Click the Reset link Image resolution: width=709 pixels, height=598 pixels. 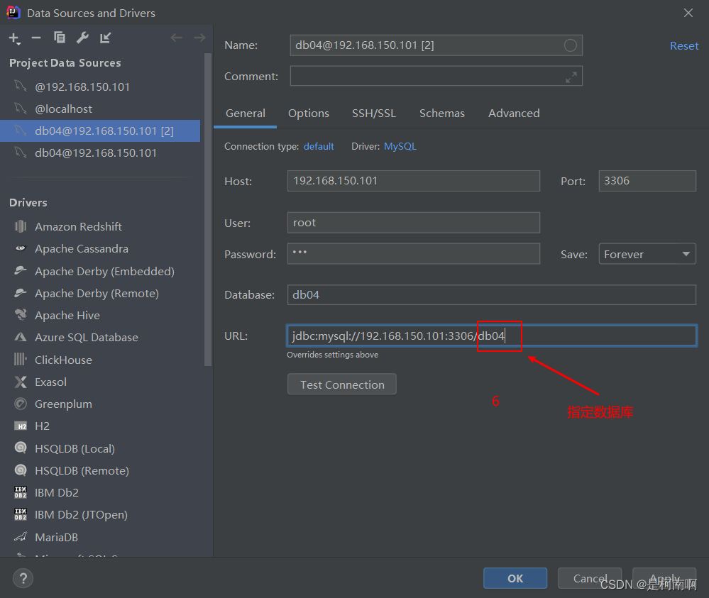(x=683, y=45)
